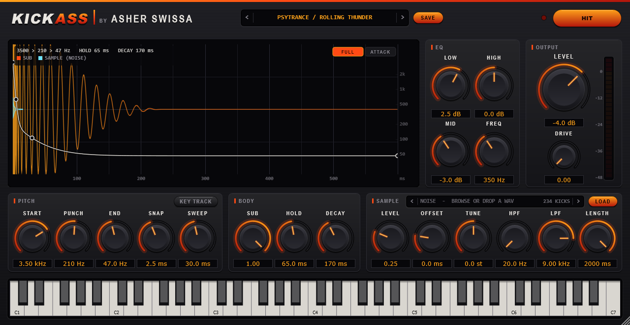Viewport: 630px width, 325px height.
Task: Click the Body DECAY knob
Action: [x=335, y=237]
